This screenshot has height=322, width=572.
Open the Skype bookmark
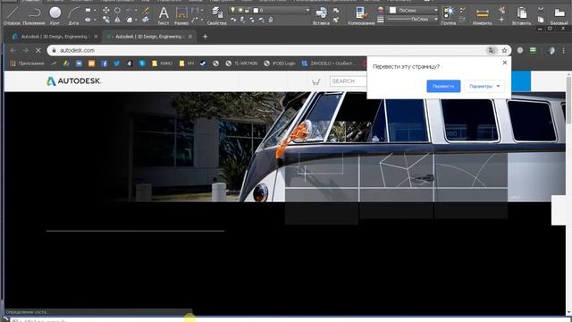[142, 64]
